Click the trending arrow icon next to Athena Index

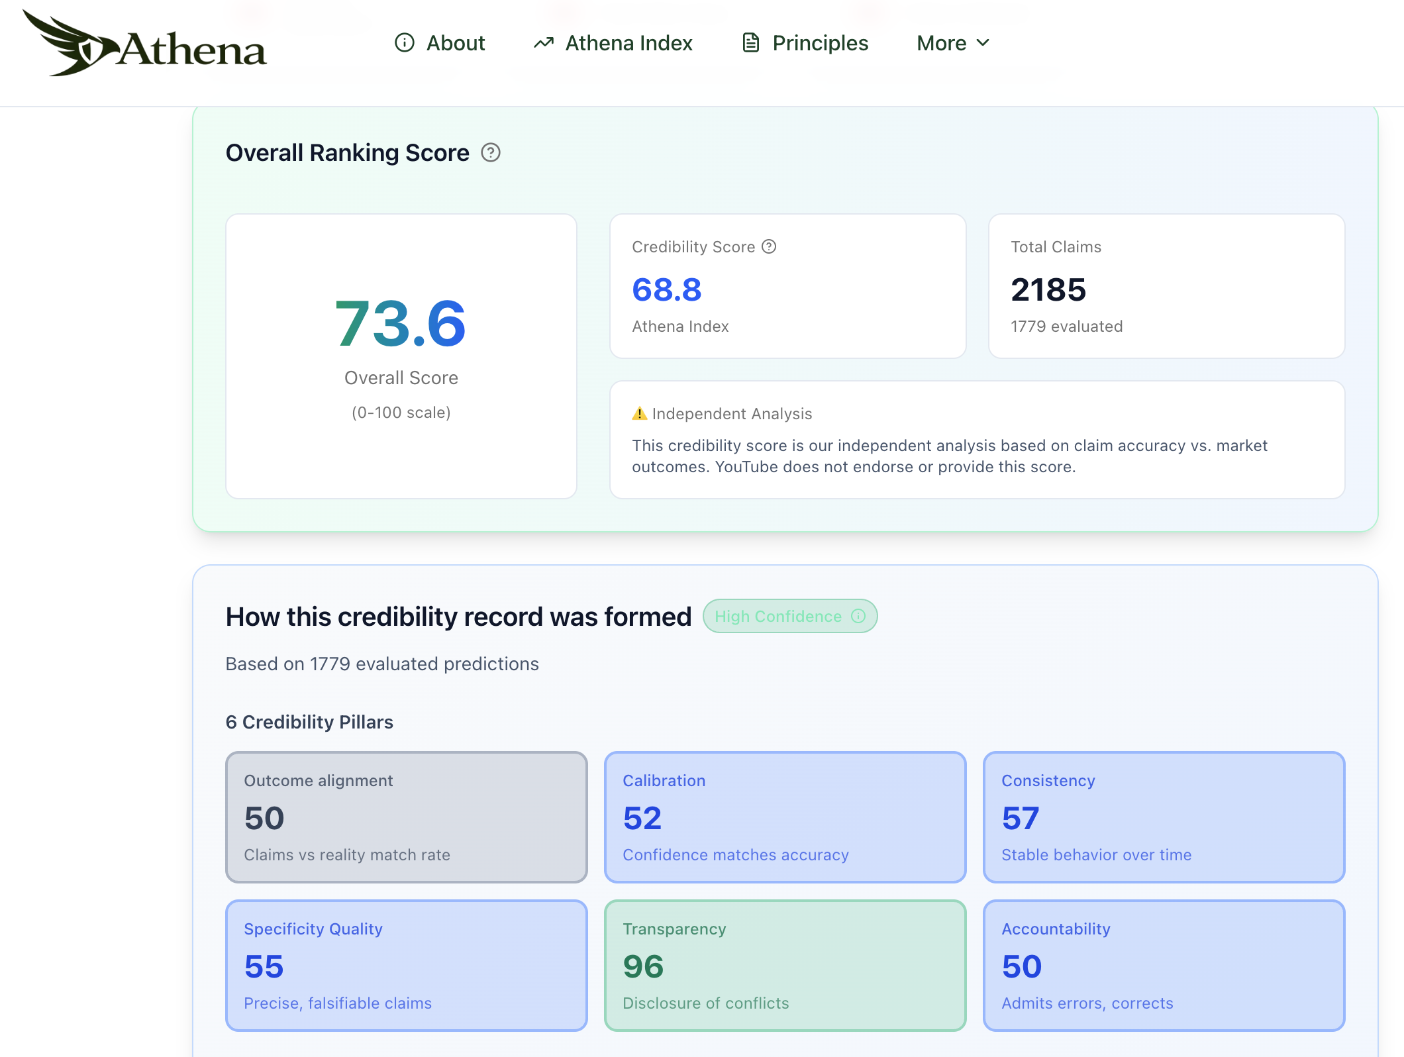click(543, 43)
